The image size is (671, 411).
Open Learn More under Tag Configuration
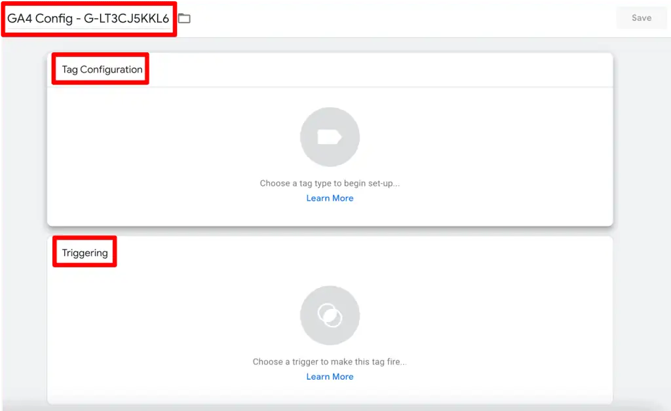[330, 198]
